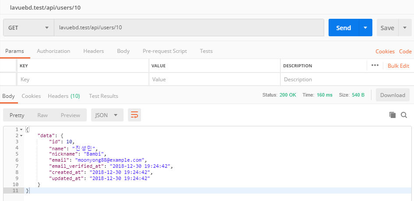
Task: Expand the Send button dropdown arrow
Action: tap(365, 28)
